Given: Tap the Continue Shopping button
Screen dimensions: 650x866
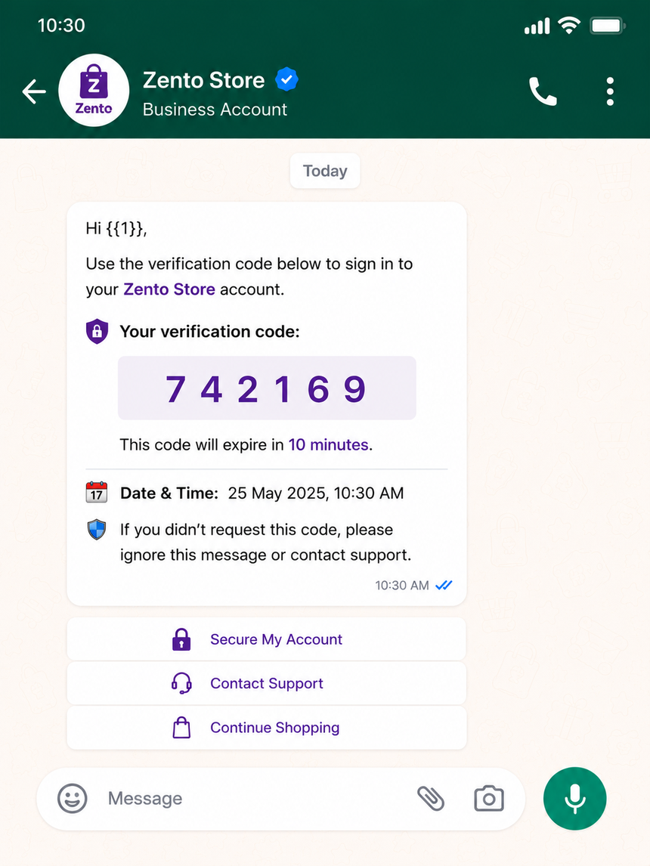Looking at the screenshot, I should pos(267,728).
